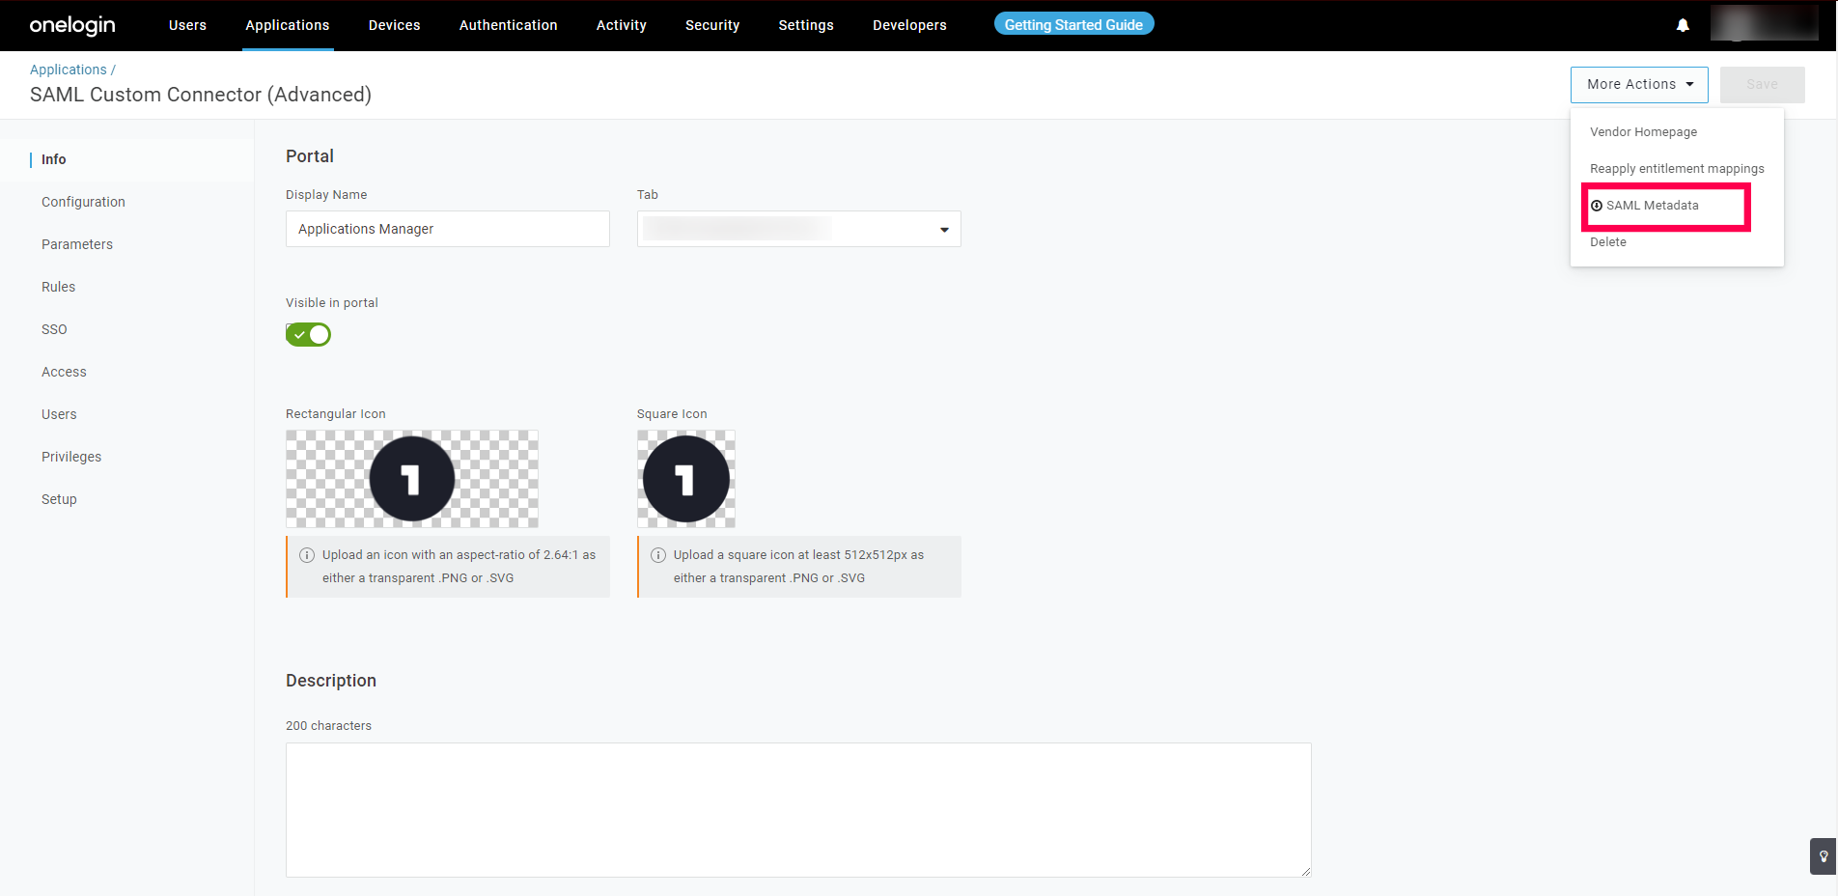Toggle the Visible in portal switch
Image resolution: width=1838 pixels, height=896 pixels.
click(308, 334)
